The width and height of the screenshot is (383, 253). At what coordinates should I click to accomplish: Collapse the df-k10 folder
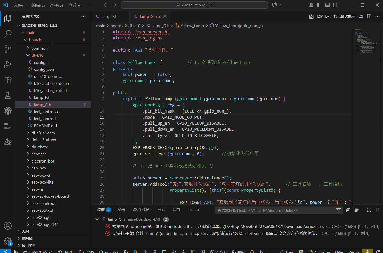tap(37, 55)
